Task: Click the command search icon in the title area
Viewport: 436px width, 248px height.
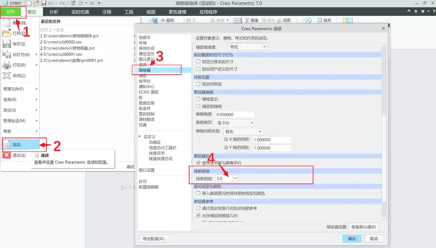Action: point(416,11)
